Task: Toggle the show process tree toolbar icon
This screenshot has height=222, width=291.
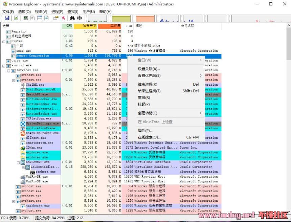Action: click(x=32, y=18)
